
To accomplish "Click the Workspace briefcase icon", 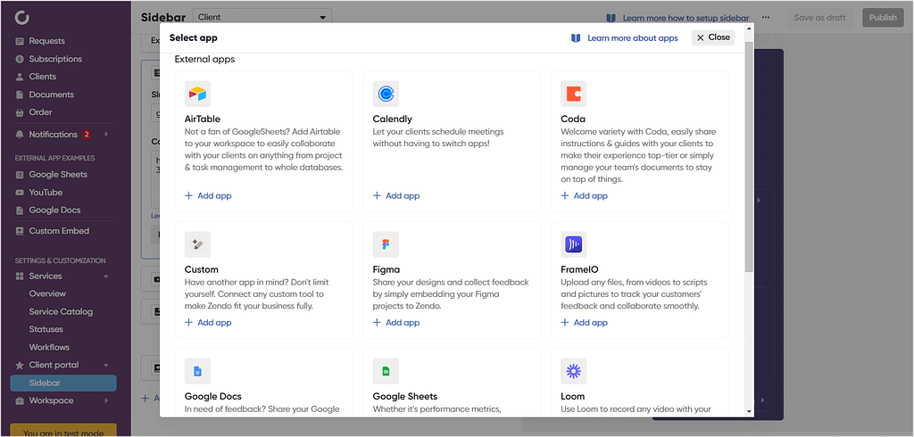I will click(20, 400).
